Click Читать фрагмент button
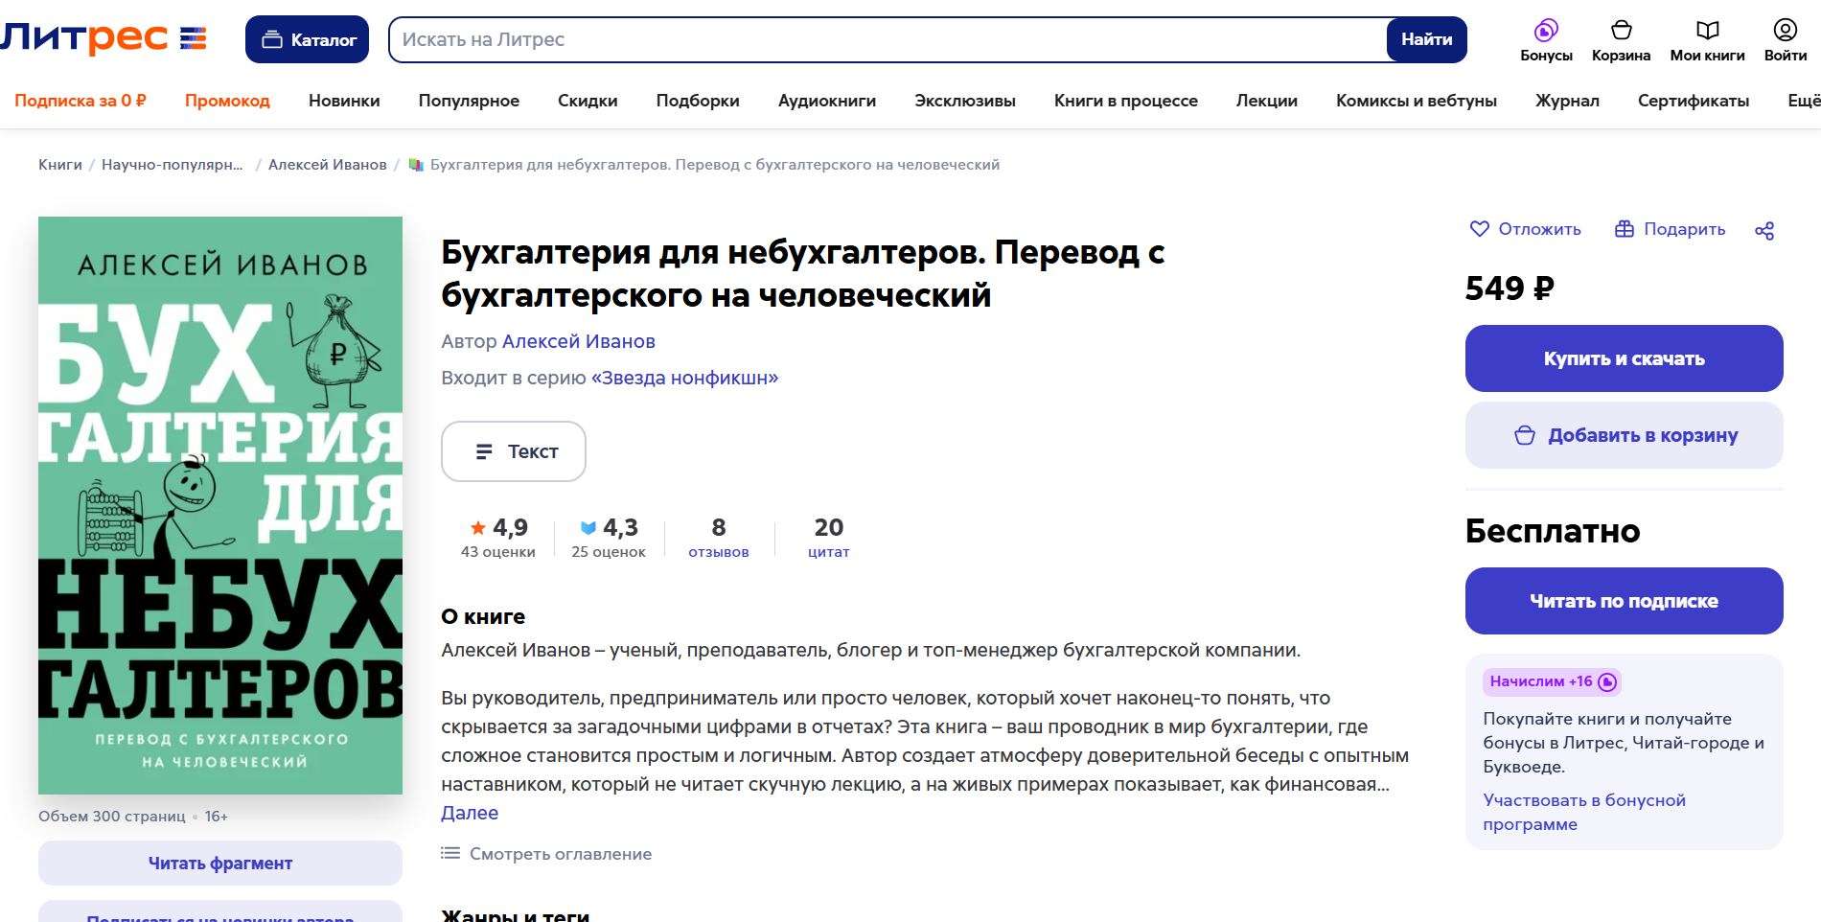 (220, 863)
